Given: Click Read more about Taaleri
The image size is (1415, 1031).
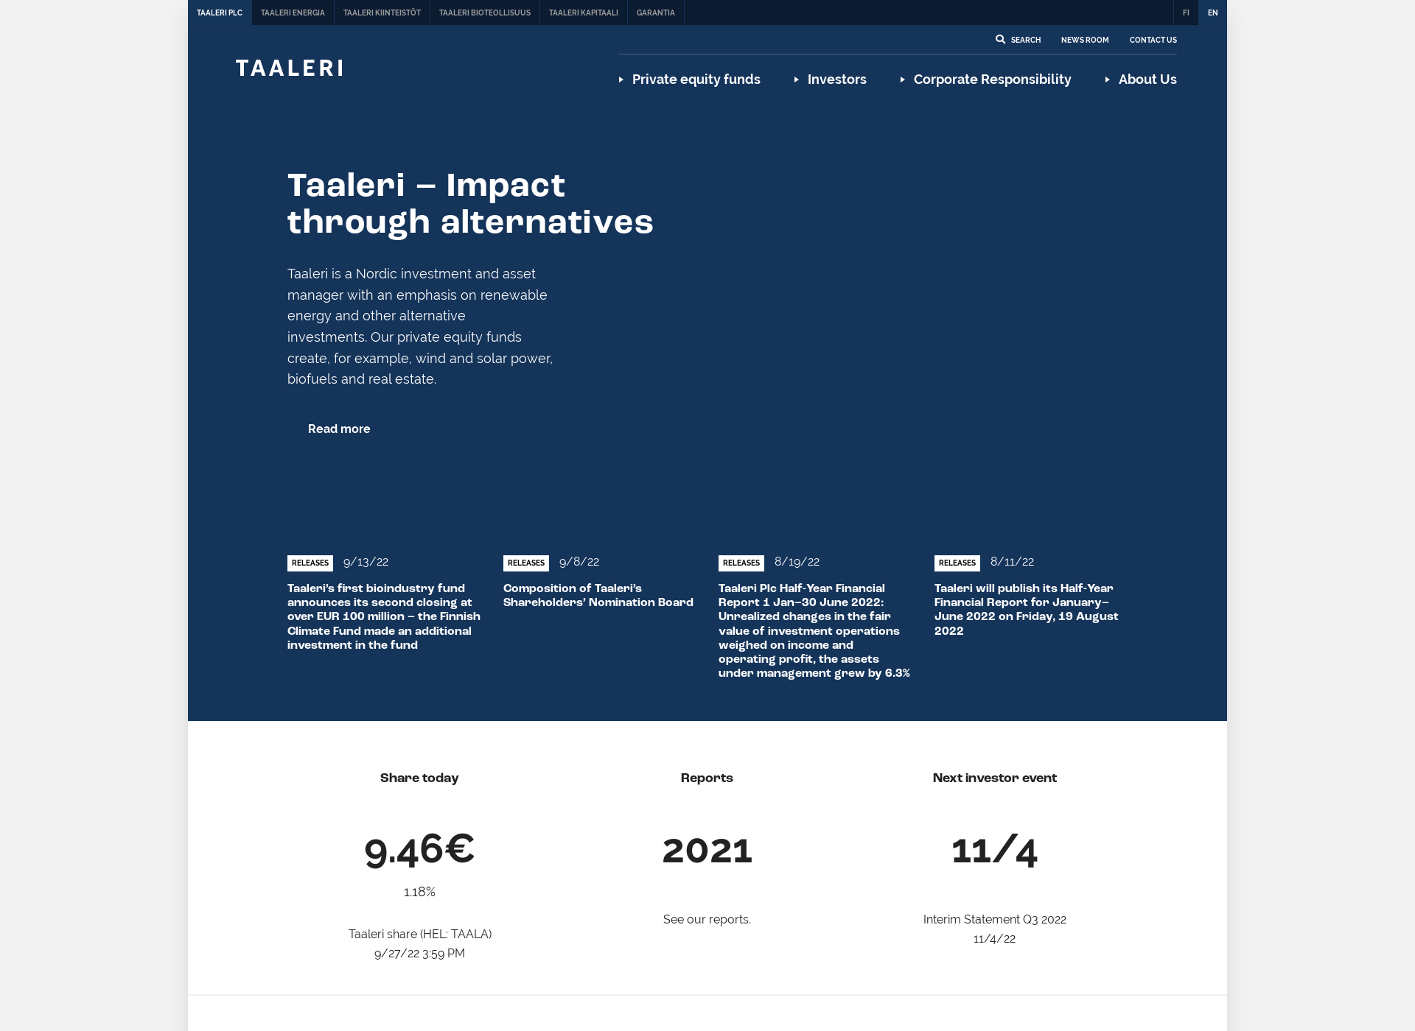Looking at the screenshot, I should tap(338, 428).
